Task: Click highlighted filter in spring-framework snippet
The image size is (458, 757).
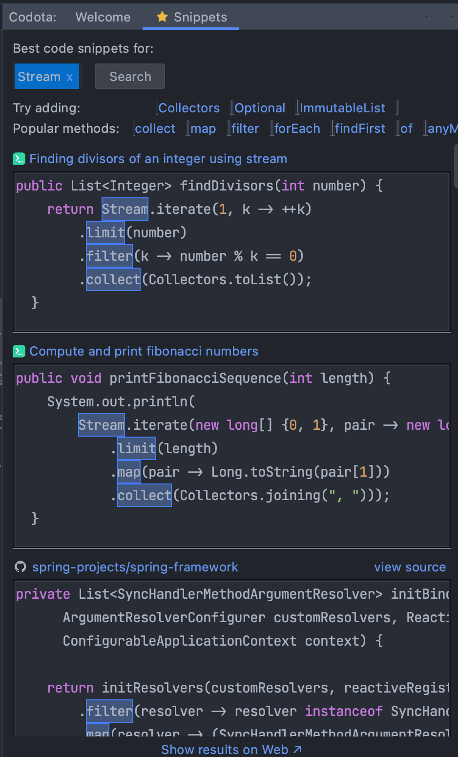Action: coord(109,711)
